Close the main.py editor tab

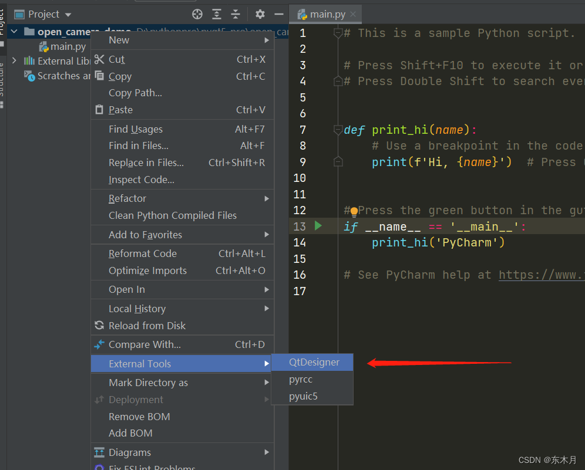tap(353, 14)
